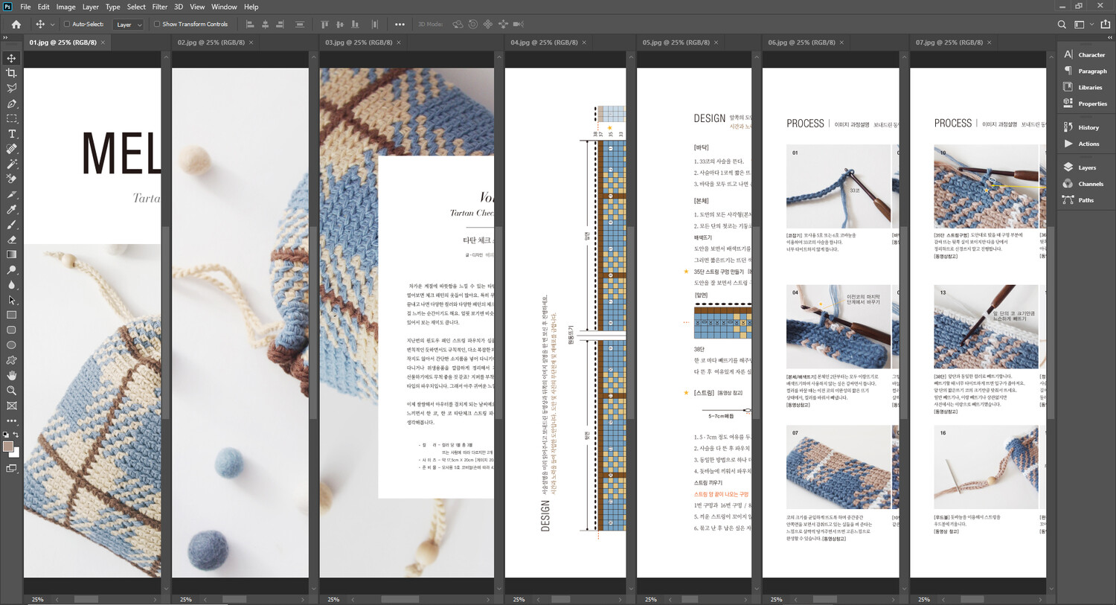Open the Share icon at top right
Image resolution: width=1116 pixels, height=605 pixels.
click(1105, 25)
